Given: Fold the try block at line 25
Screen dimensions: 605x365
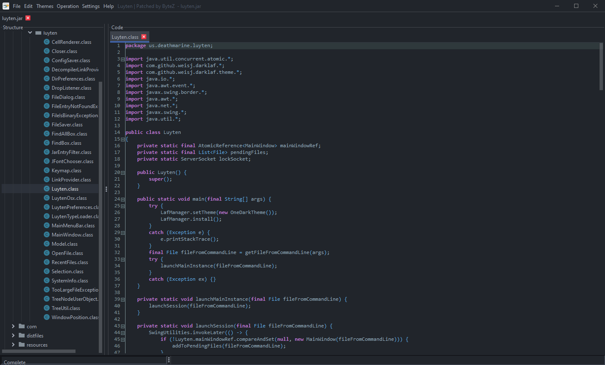Looking at the screenshot, I should (x=123, y=206).
